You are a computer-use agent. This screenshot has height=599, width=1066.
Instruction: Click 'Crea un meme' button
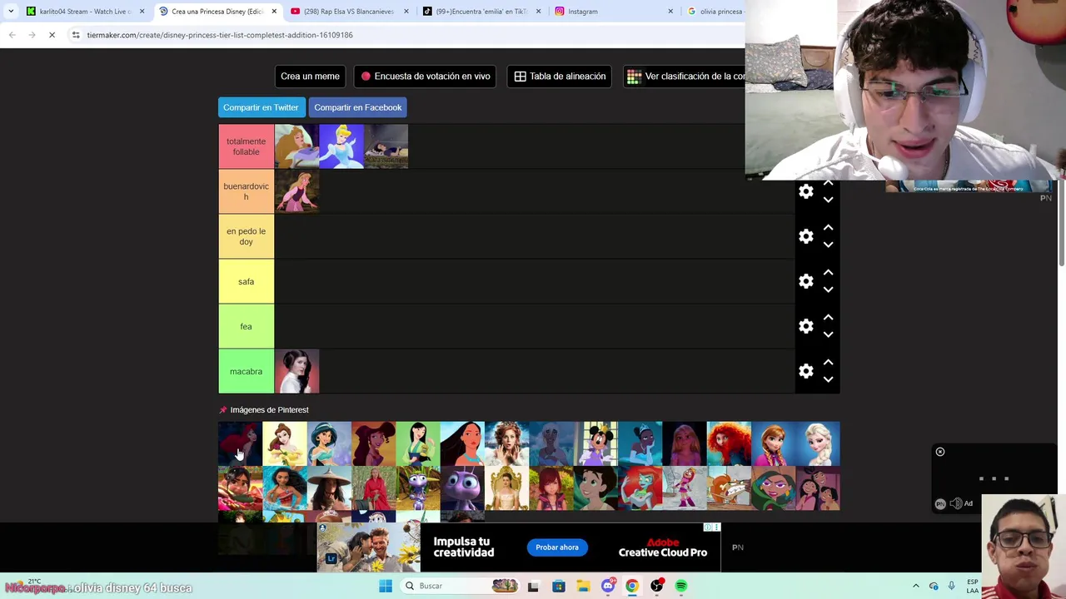pos(310,76)
